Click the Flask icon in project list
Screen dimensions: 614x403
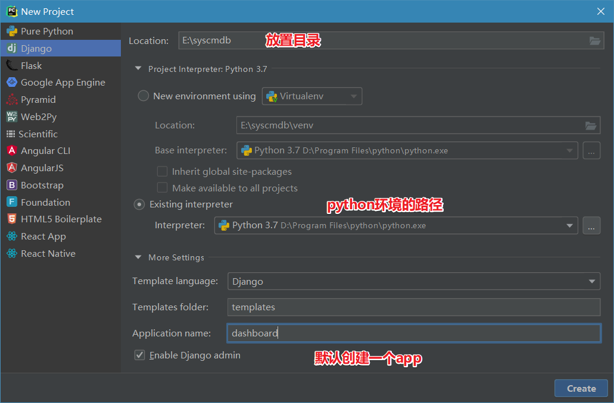pos(12,65)
